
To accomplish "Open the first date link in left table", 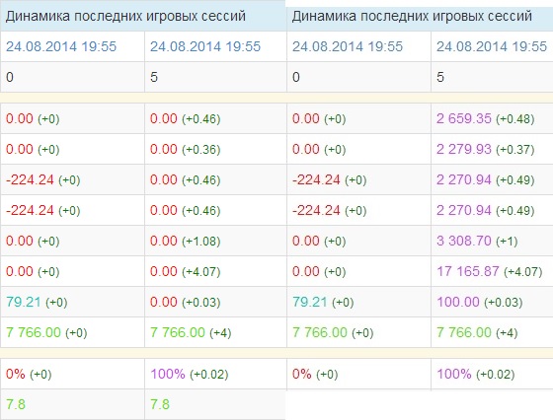I will tap(61, 46).
